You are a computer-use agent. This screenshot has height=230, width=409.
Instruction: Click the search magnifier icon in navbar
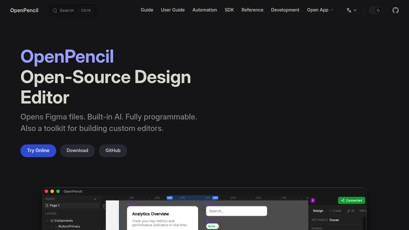55,10
